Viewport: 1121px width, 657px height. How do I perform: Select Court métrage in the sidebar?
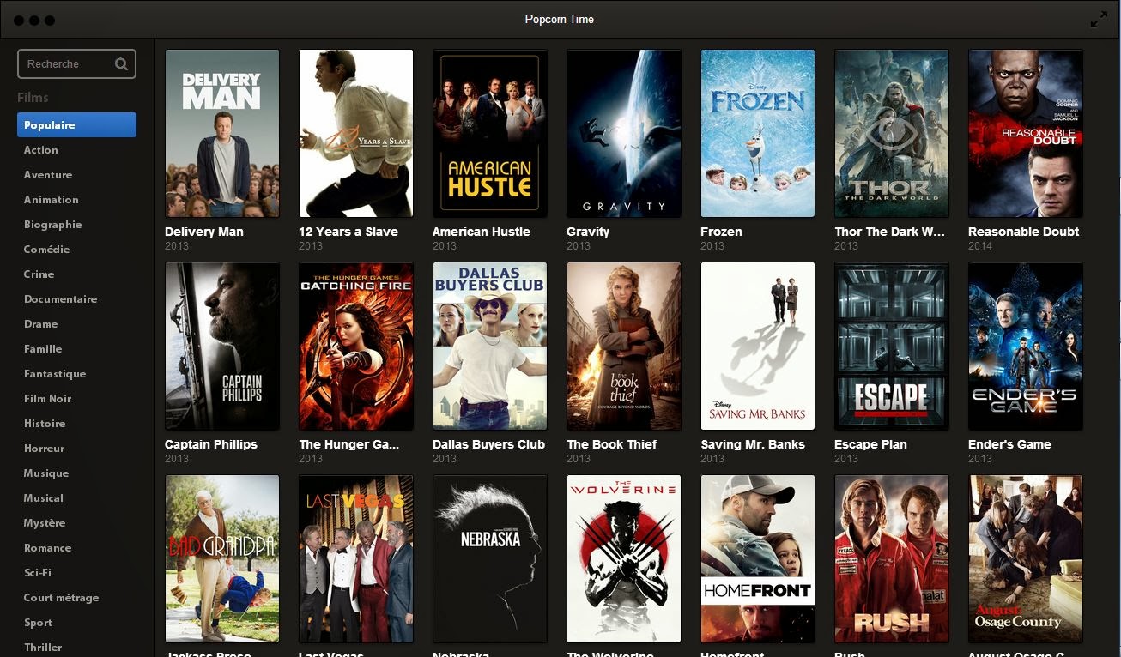(62, 598)
